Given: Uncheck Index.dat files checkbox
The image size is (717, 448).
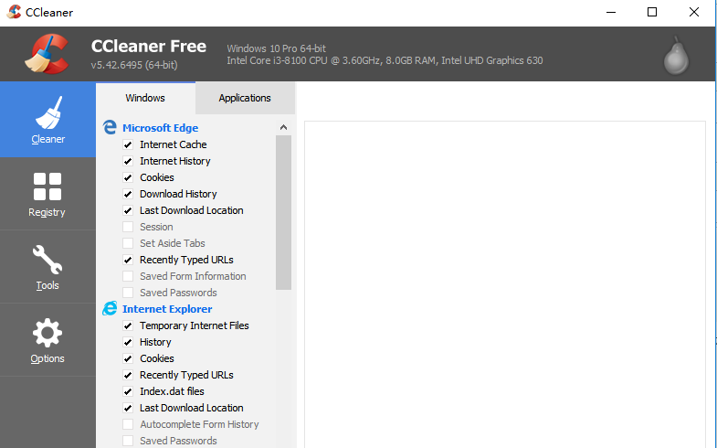Looking at the screenshot, I should tap(128, 391).
